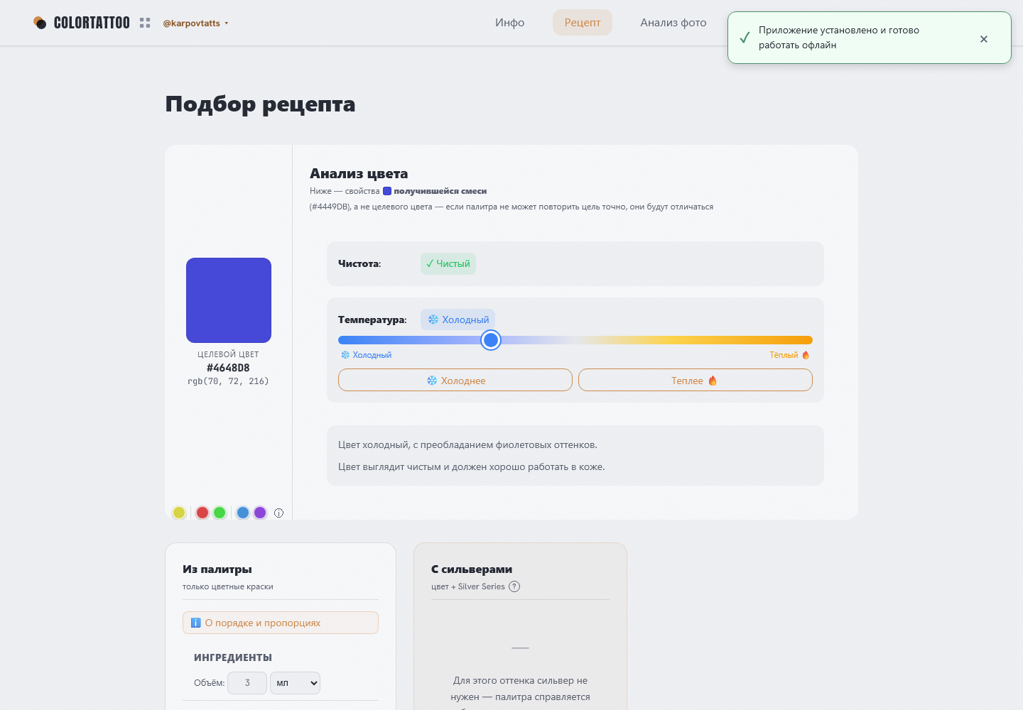
Task: Select the purple palette dot
Action: [x=260, y=513]
